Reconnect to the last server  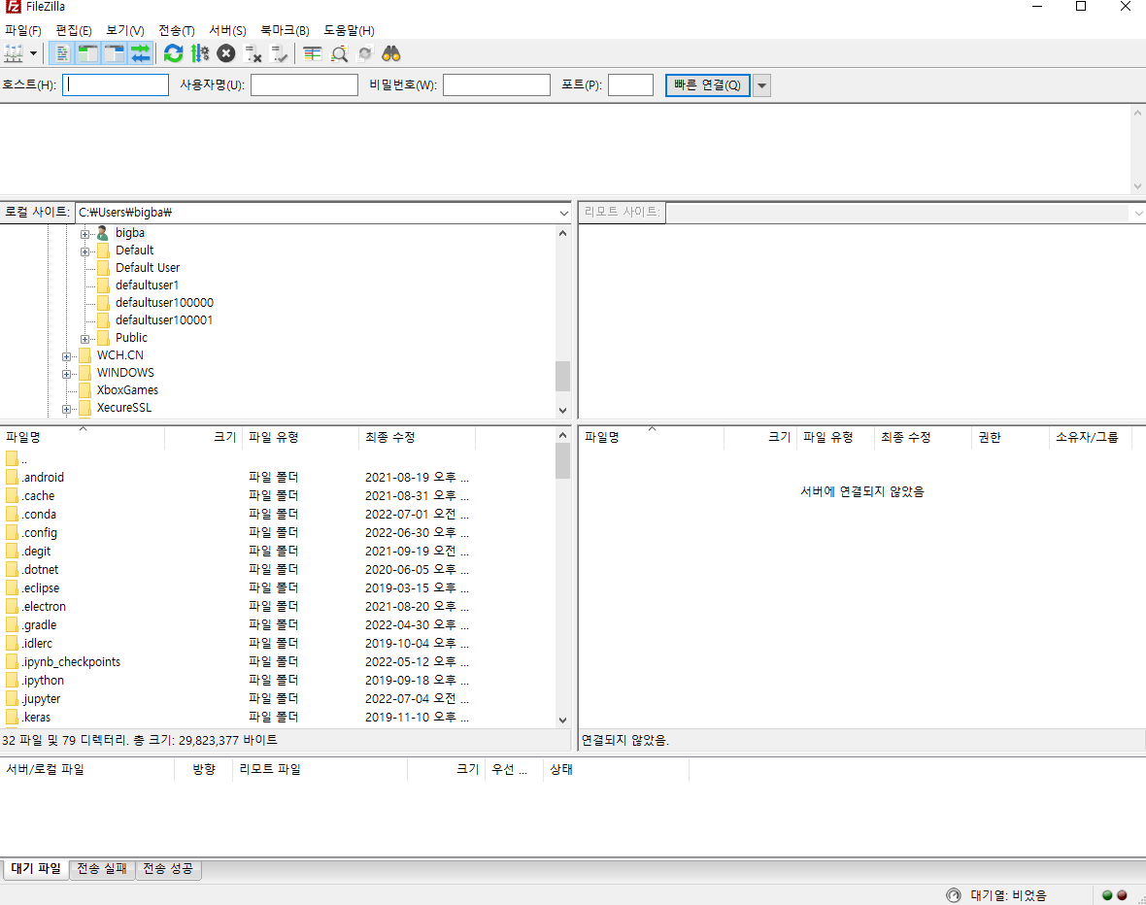[x=279, y=53]
